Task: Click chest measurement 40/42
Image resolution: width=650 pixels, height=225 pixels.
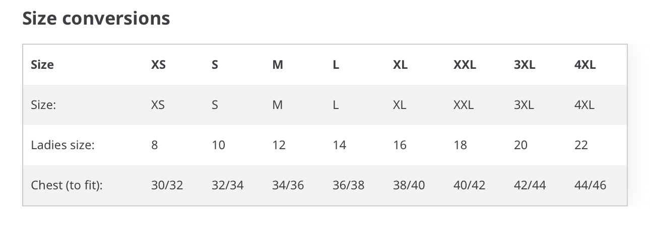Action: click(x=469, y=185)
